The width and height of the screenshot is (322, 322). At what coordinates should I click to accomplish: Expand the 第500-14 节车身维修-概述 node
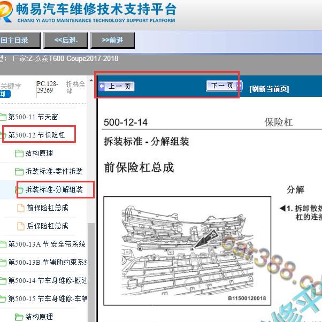click(48, 280)
